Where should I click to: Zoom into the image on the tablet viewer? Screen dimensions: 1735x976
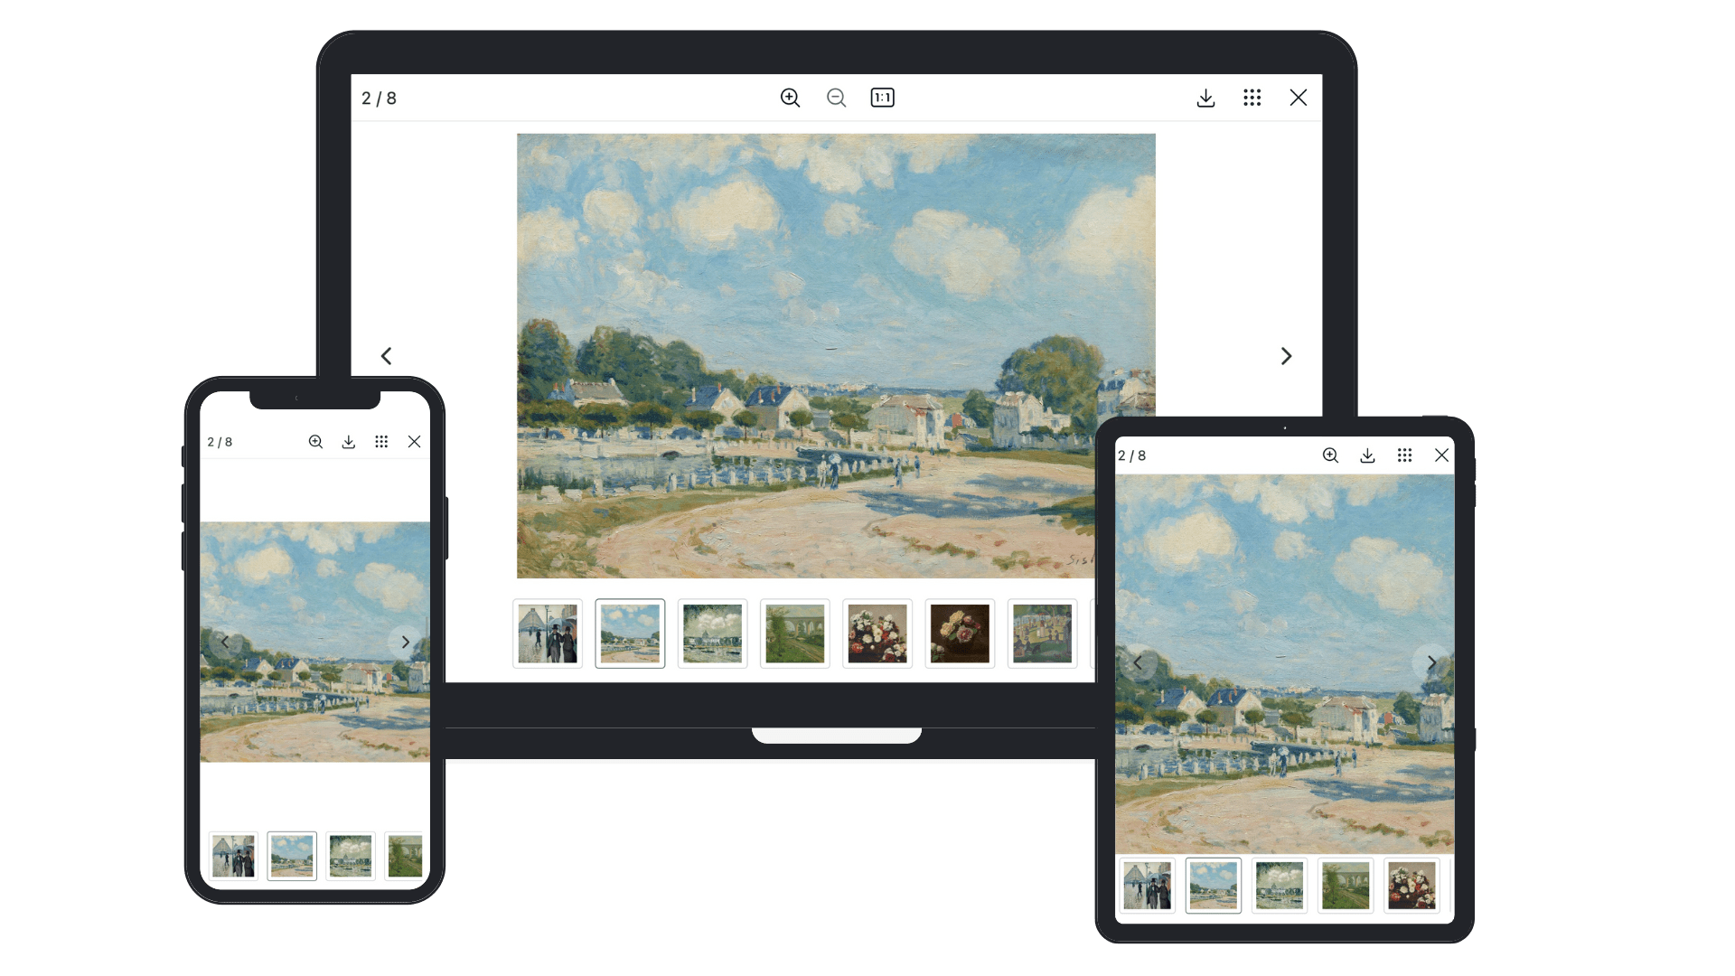[1330, 456]
